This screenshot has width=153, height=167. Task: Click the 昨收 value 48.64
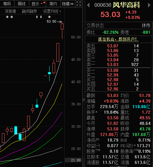point(145,123)
